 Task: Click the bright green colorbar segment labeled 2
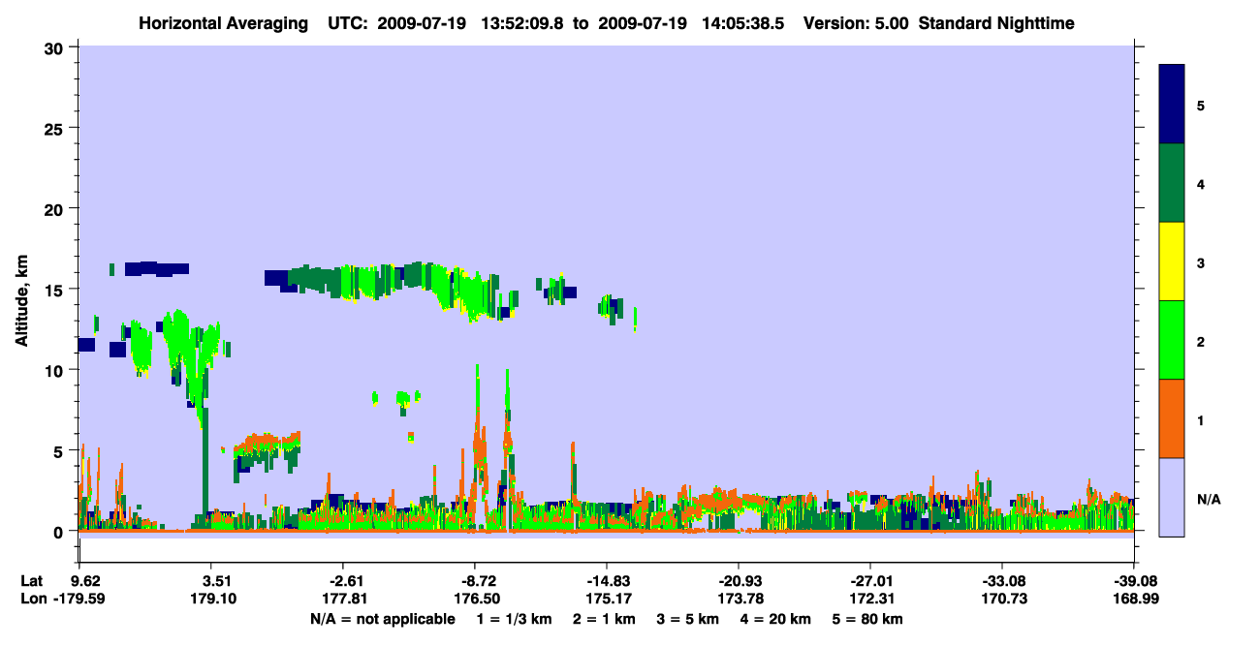pyautogui.click(x=1172, y=340)
